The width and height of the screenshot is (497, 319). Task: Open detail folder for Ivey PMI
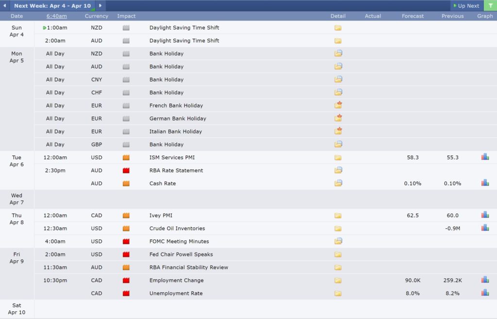click(x=338, y=215)
